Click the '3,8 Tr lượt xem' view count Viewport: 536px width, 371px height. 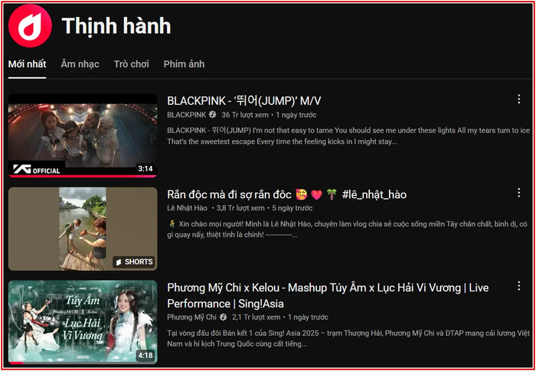240,208
